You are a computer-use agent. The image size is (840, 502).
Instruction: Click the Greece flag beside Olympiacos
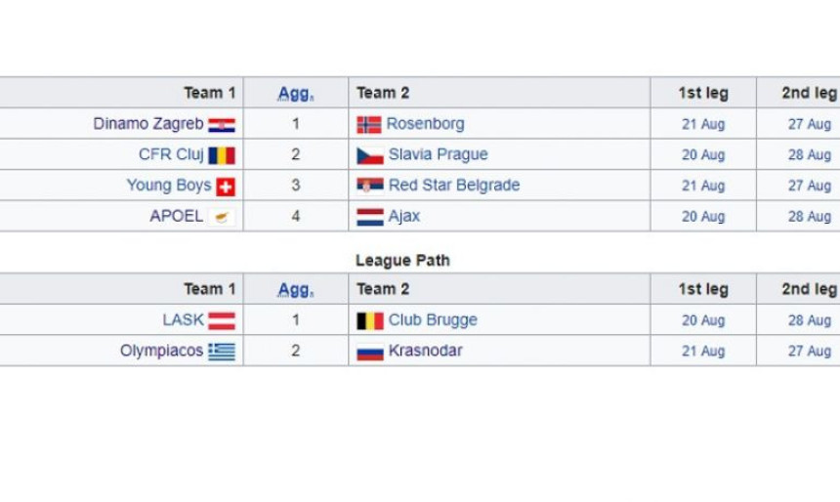pyautogui.click(x=222, y=352)
